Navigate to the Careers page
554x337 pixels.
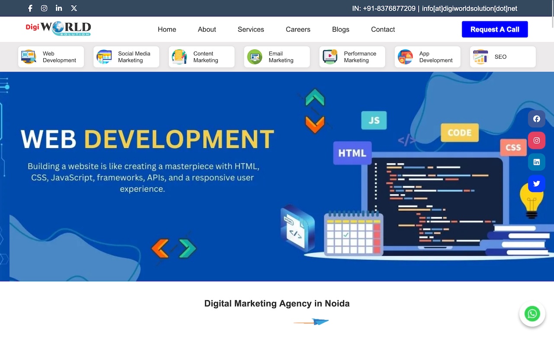(x=298, y=29)
